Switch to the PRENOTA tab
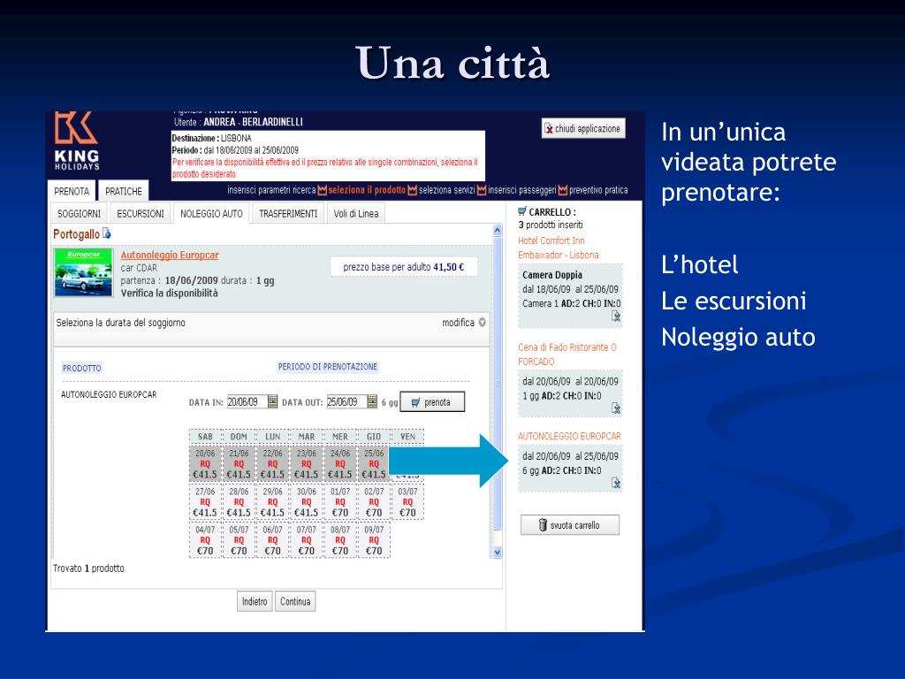The height and width of the screenshot is (679, 905). click(x=72, y=191)
